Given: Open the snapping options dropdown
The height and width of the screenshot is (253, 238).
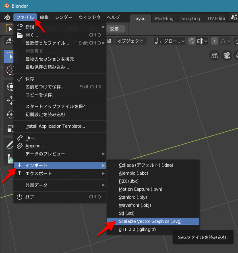Looking at the screenshot, I should [x=202, y=41].
